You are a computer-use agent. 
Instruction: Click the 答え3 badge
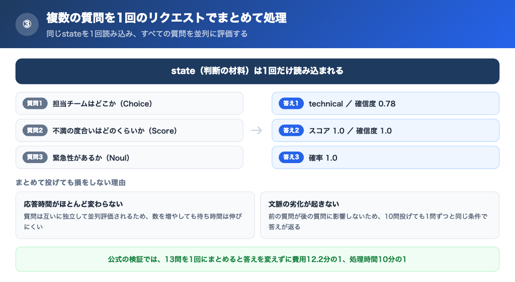pos(291,157)
